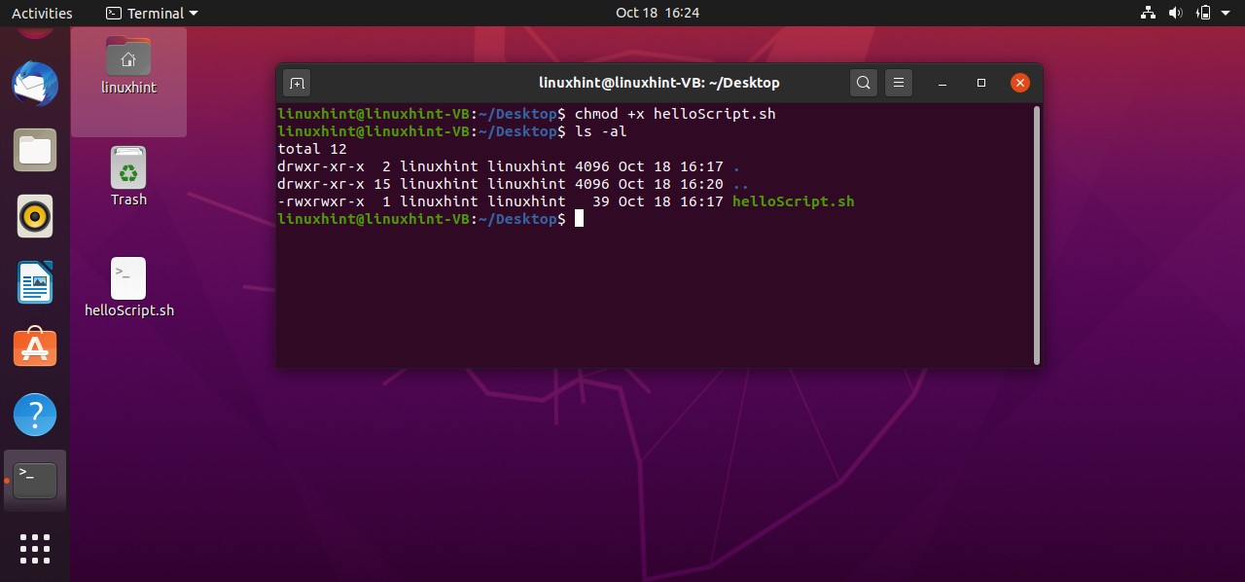This screenshot has height=582, width=1245.
Task: Select the Trash icon on desktop
Action: [x=128, y=176]
